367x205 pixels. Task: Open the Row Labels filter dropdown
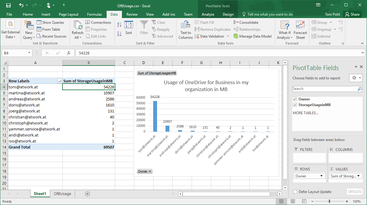click(59, 81)
